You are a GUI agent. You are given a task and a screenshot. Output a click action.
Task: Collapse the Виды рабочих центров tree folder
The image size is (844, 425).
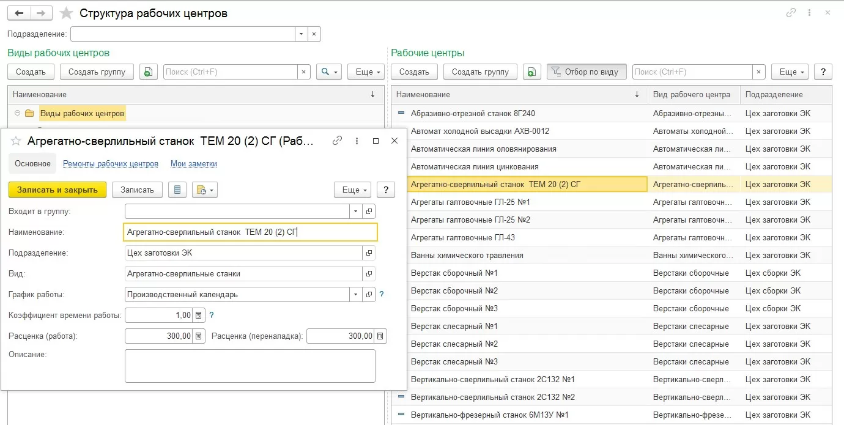click(x=17, y=113)
